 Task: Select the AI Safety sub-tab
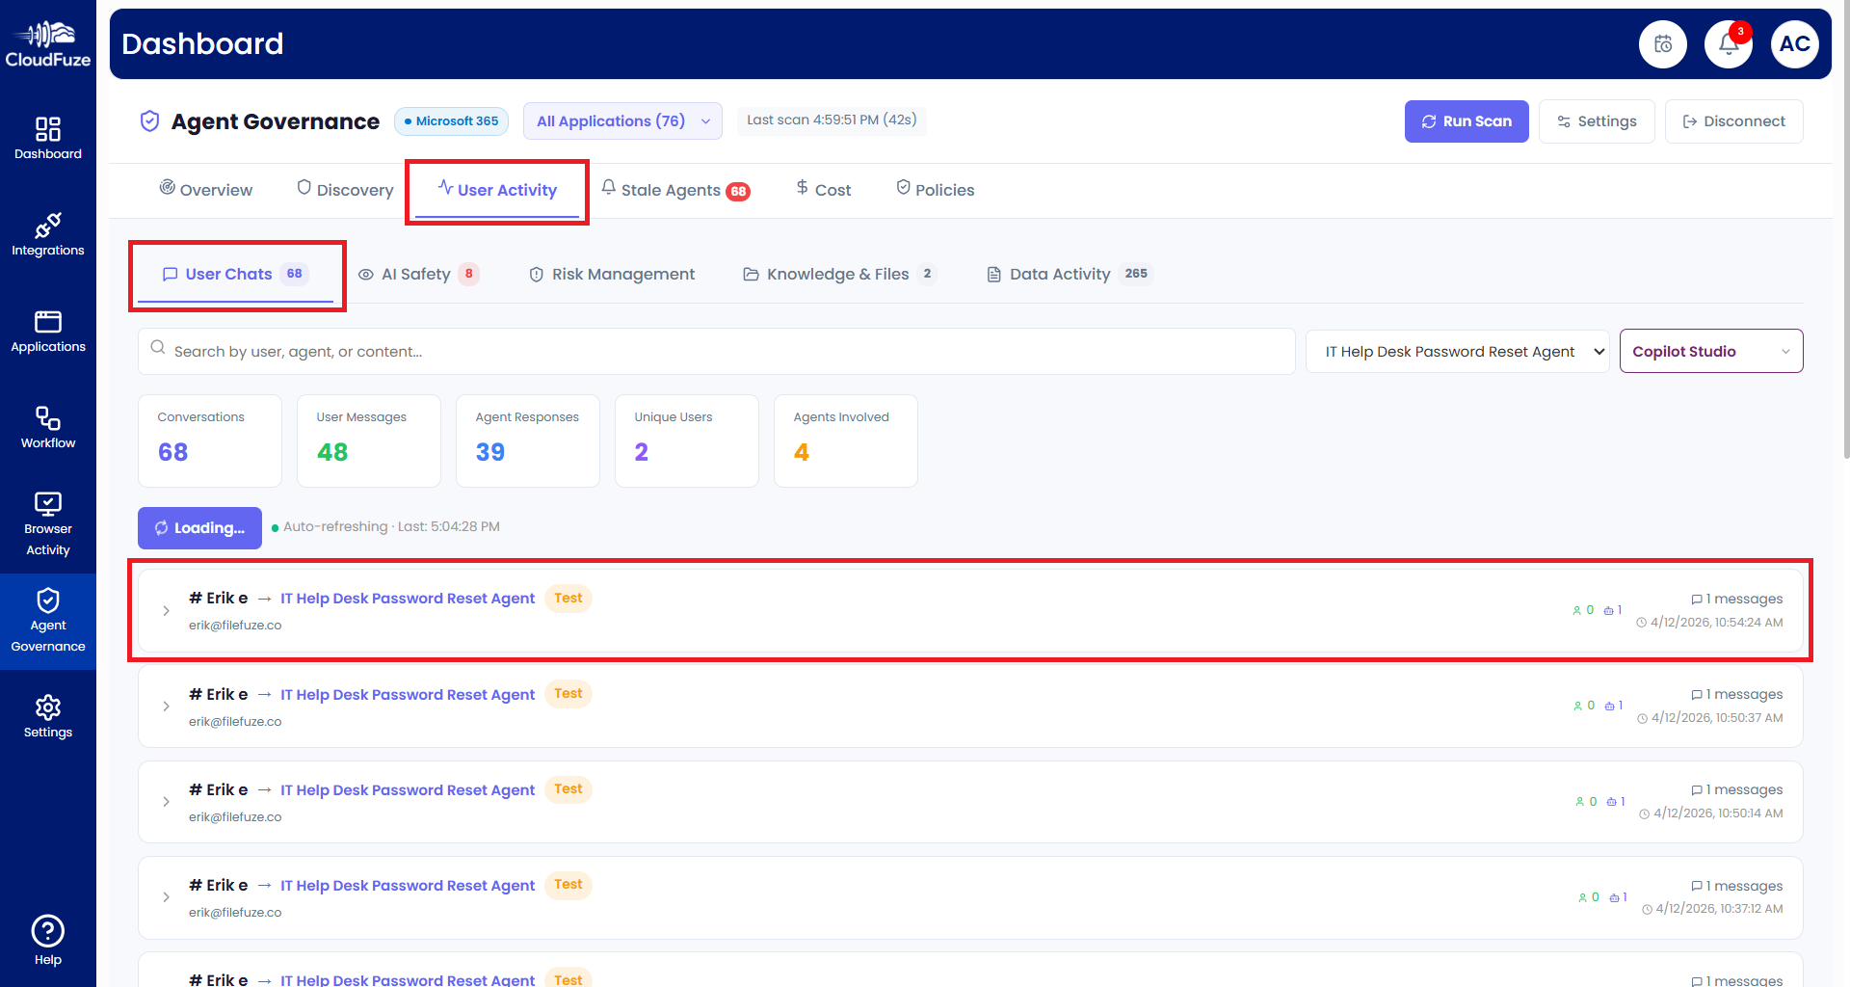click(x=418, y=274)
